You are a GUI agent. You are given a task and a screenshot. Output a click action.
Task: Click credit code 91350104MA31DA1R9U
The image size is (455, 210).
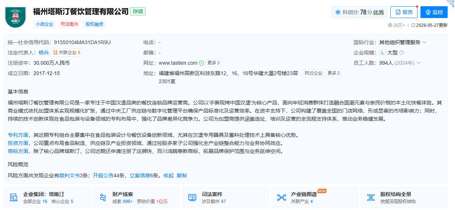click(82, 42)
